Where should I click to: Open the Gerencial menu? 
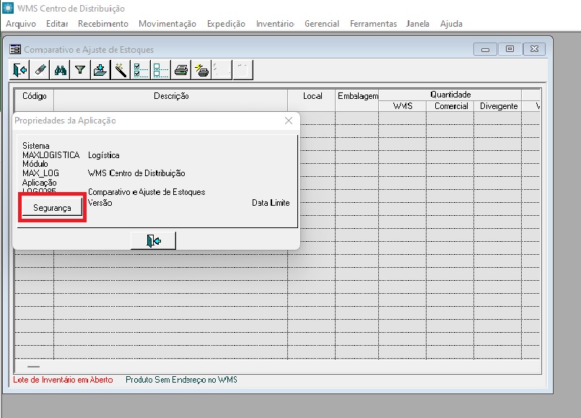pyautogui.click(x=322, y=24)
